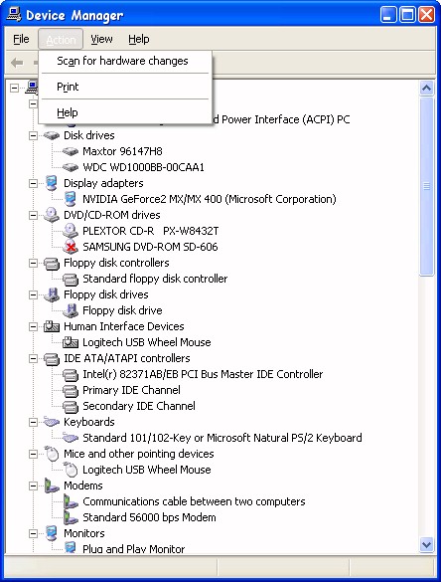The image size is (441, 582).
Task: Close the open Action menu
Action: tap(61, 40)
